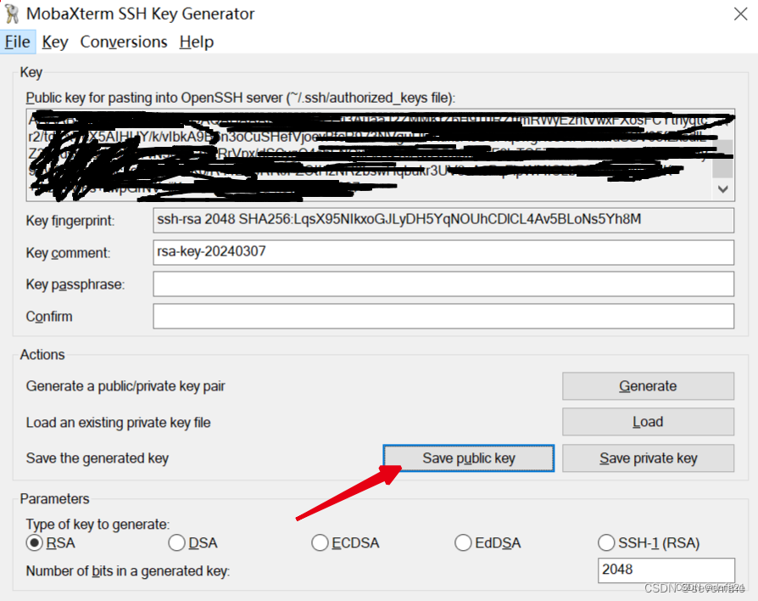Click the 'Type of key to generate' label

point(98,524)
